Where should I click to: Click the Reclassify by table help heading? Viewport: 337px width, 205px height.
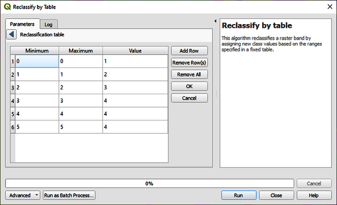257,26
